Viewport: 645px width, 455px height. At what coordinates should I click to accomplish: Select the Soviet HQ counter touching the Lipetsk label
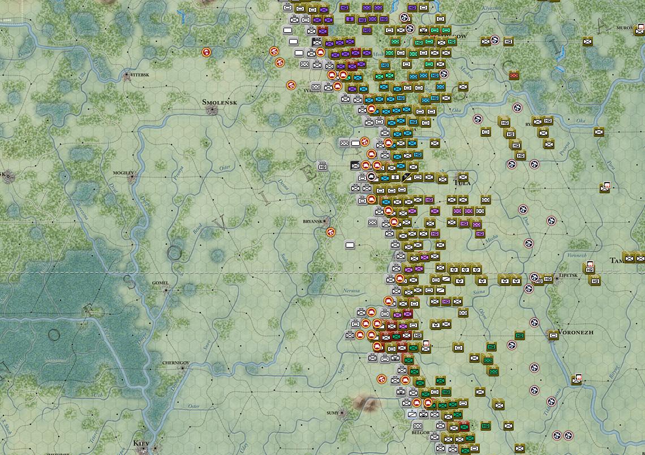pos(548,279)
